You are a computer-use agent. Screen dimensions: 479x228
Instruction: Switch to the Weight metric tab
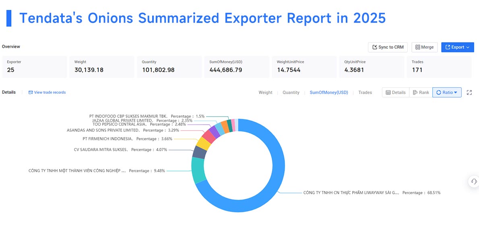tap(265, 92)
